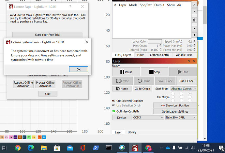Image resolution: width=225 pixels, height=153 pixels.
Task: Click Go to Origin button
Action: point(142,89)
